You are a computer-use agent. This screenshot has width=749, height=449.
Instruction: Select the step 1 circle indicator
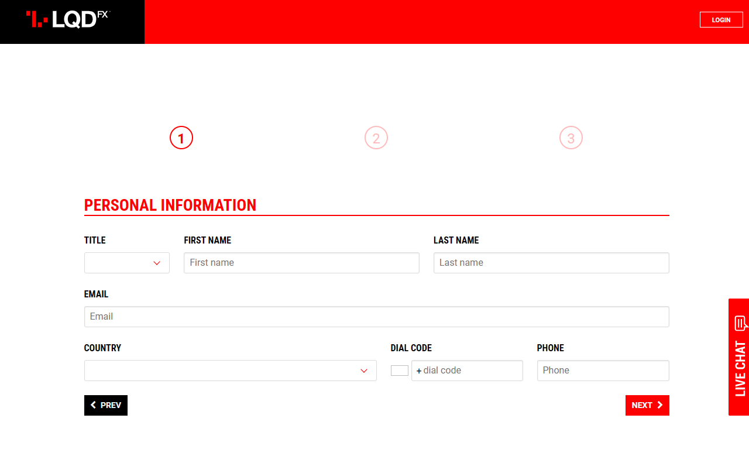click(181, 138)
